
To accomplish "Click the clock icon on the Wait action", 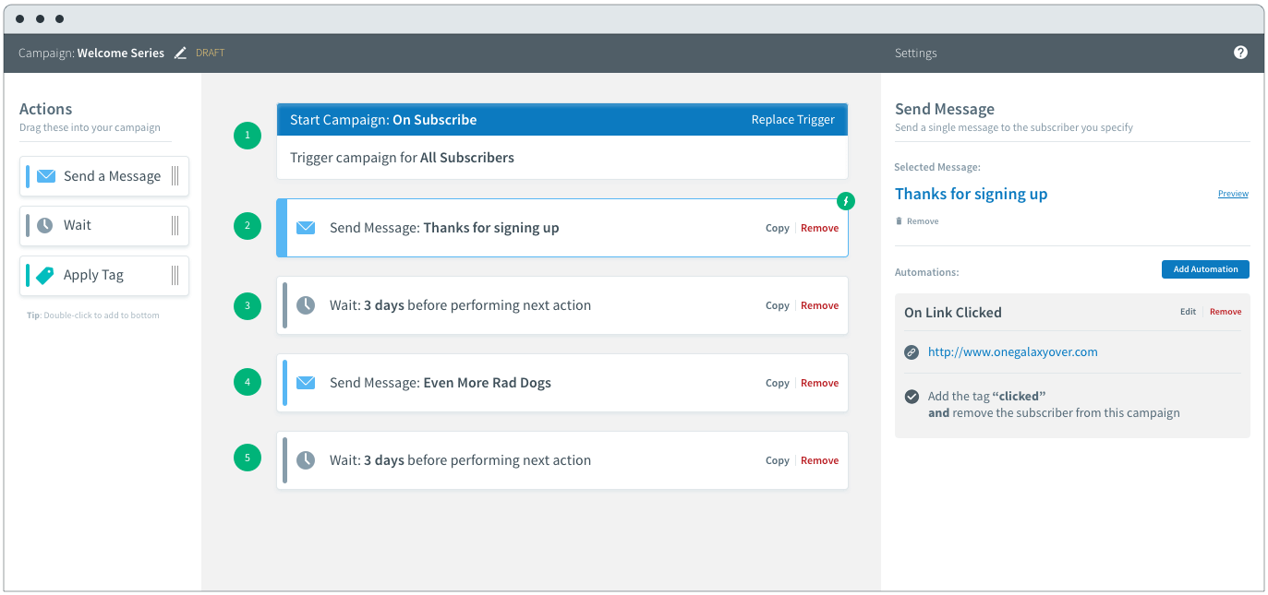I will (46, 225).
